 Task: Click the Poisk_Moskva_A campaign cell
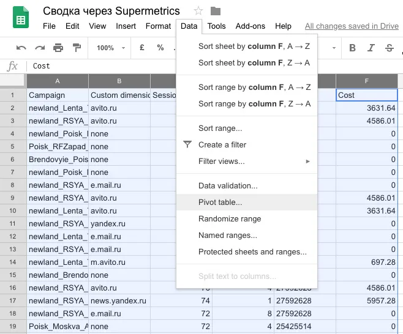pyautogui.click(x=58, y=326)
